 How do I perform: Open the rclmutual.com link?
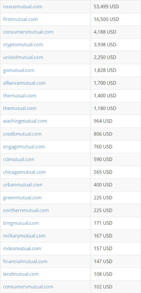coord(19,159)
